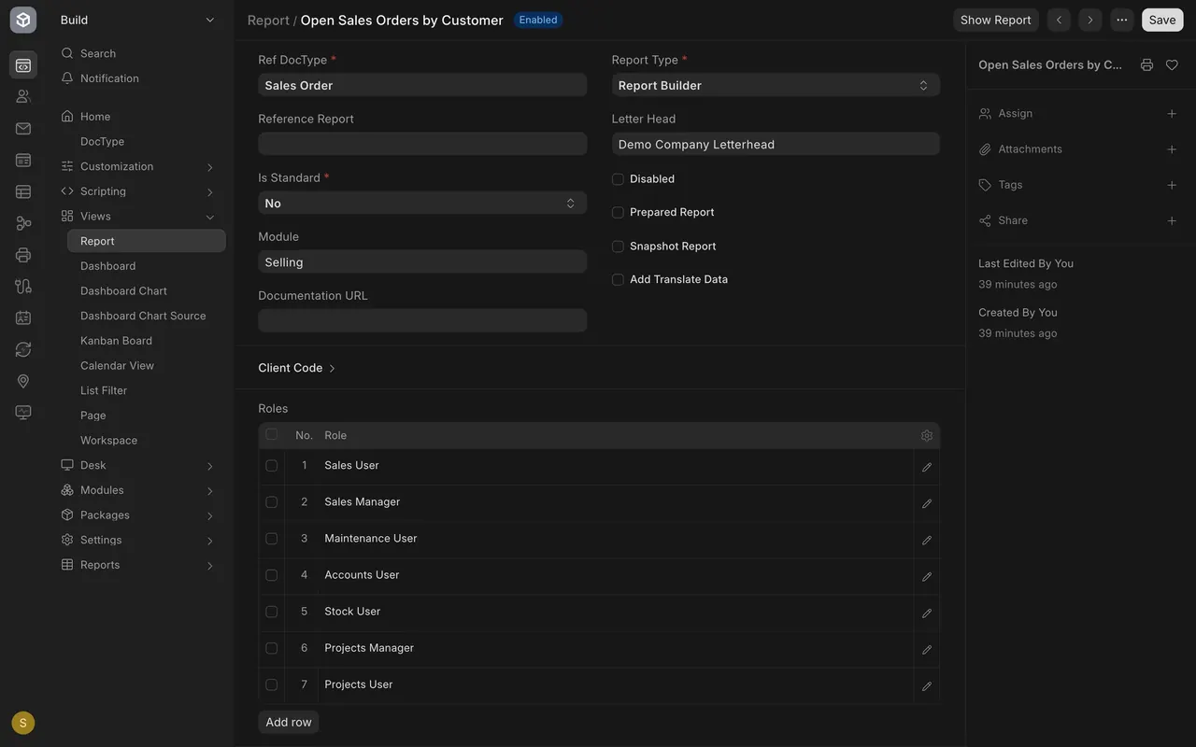This screenshot has width=1196, height=747.
Task: Edit the Sales Manager row pencil icon
Action: [927, 503]
